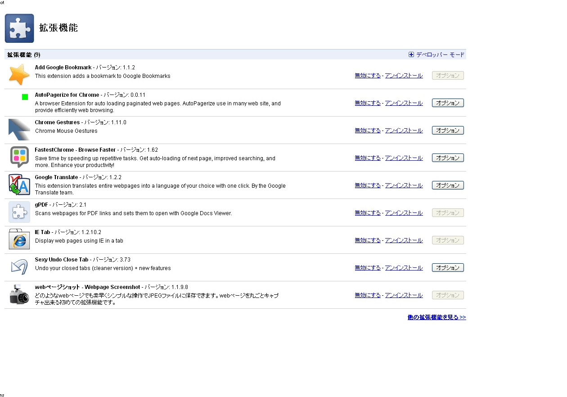
Task: Click the Sexy Undo Close Tab icon
Action: coord(19,267)
